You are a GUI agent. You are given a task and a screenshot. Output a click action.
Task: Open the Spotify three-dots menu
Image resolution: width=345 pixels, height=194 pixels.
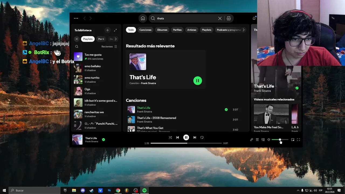tap(76, 18)
